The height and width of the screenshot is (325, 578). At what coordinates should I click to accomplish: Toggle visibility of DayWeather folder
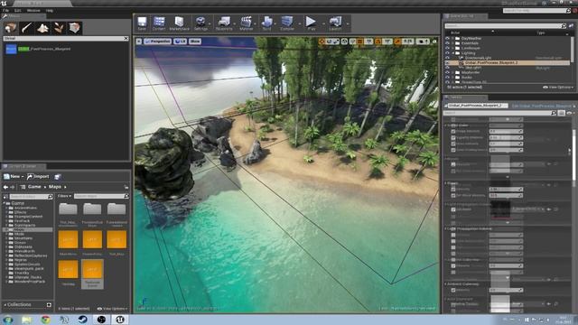(448, 38)
